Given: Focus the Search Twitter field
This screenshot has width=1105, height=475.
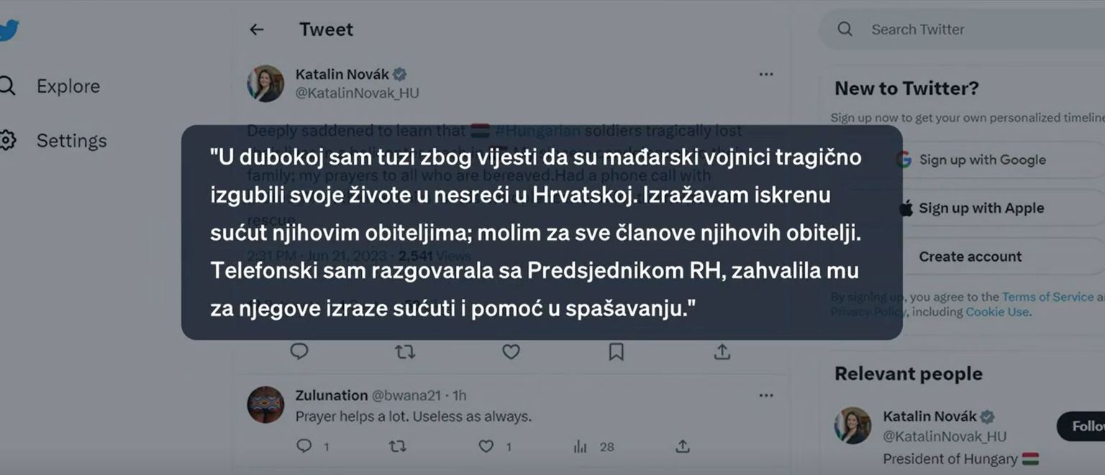Looking at the screenshot, I should click(964, 29).
